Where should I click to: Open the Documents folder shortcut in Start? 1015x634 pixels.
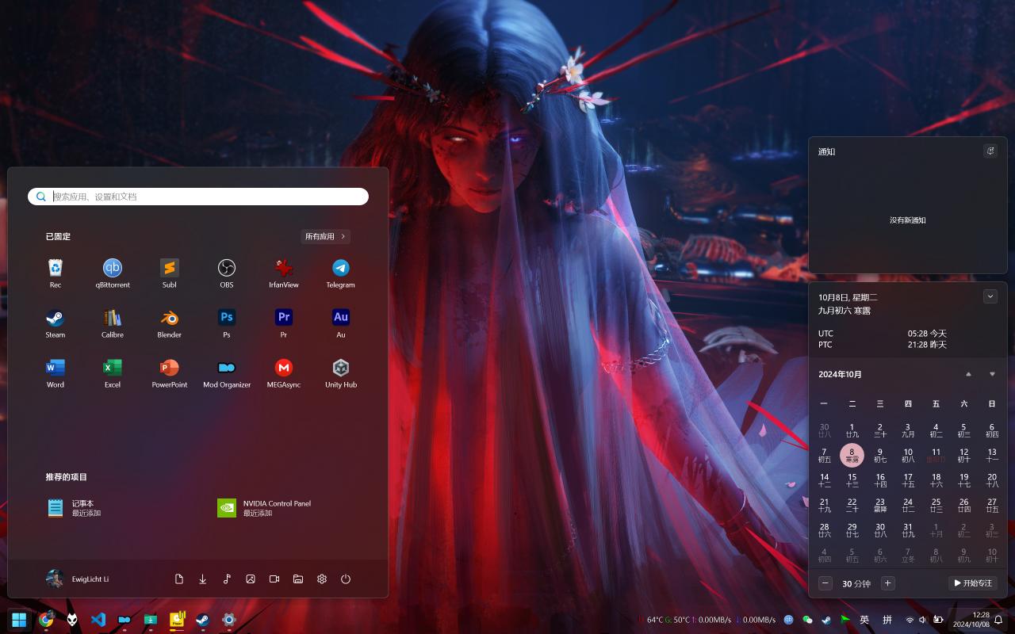coord(179,579)
